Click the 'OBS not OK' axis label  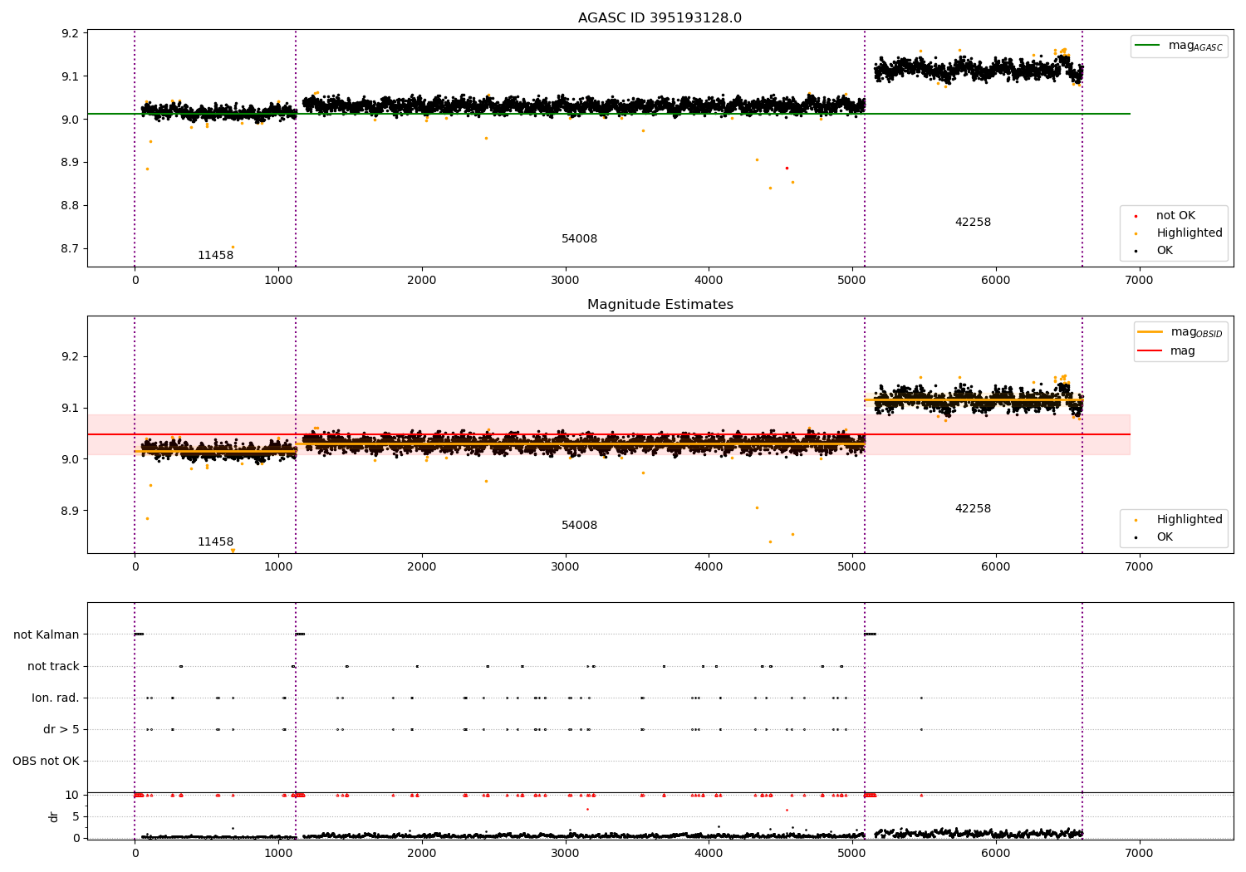pos(46,762)
